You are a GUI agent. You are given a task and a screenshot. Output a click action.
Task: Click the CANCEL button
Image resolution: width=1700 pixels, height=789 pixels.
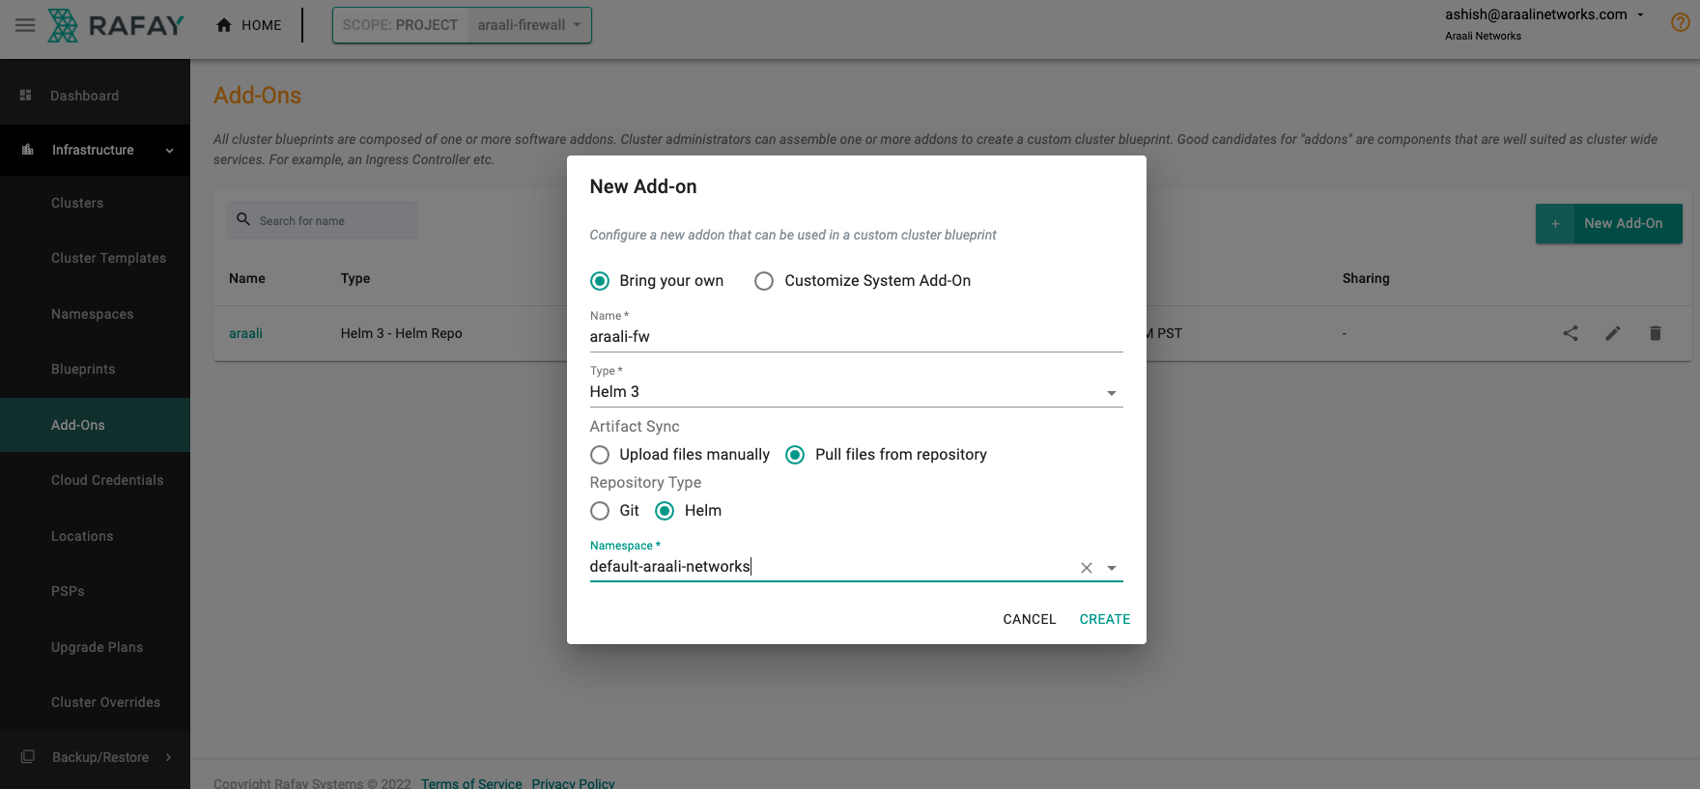(1030, 619)
